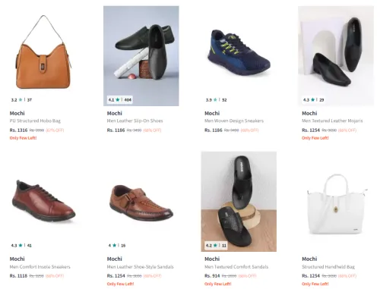Image resolution: width=380 pixels, height=289 pixels.
Task: Open the tan PU Structured Hobo Bag image
Action: pos(43,56)
